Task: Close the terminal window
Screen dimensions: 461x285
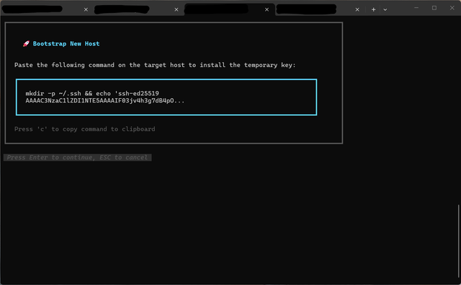Action: coord(452,8)
